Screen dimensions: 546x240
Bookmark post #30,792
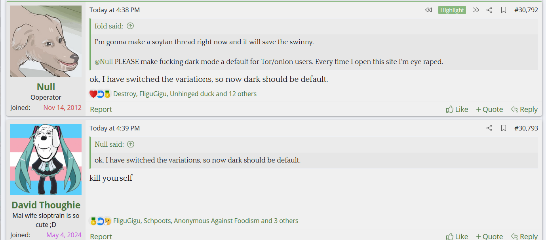(504, 10)
